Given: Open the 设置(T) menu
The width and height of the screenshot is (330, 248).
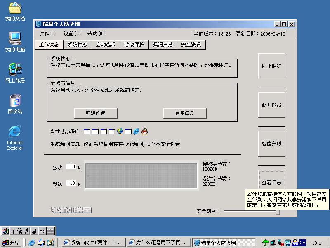Looking at the screenshot, I should [x=72, y=33].
